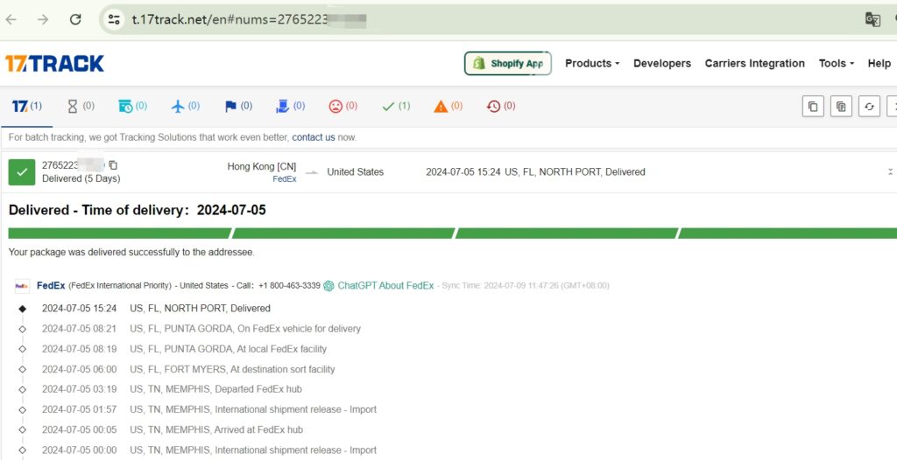Click the filled diamond marker for Delivered event
This screenshot has width=897, height=460.
[x=22, y=309]
